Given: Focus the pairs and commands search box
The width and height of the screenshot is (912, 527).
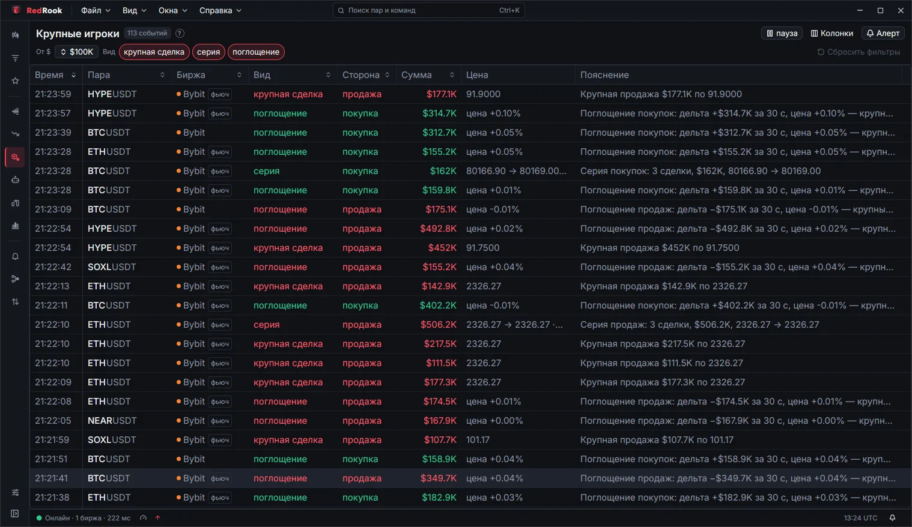Looking at the screenshot, I should [429, 10].
